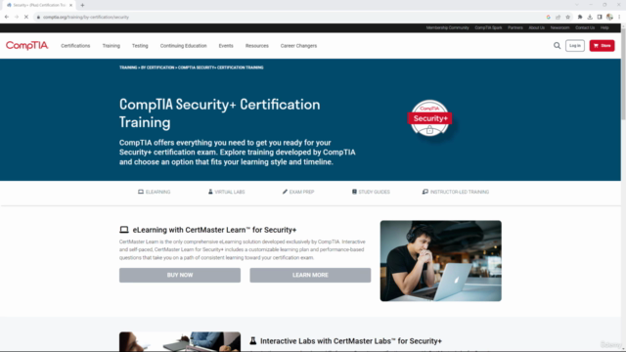Click the BY CERTIFICATION breadcrumb link
This screenshot has width=626, height=352.
click(157, 67)
